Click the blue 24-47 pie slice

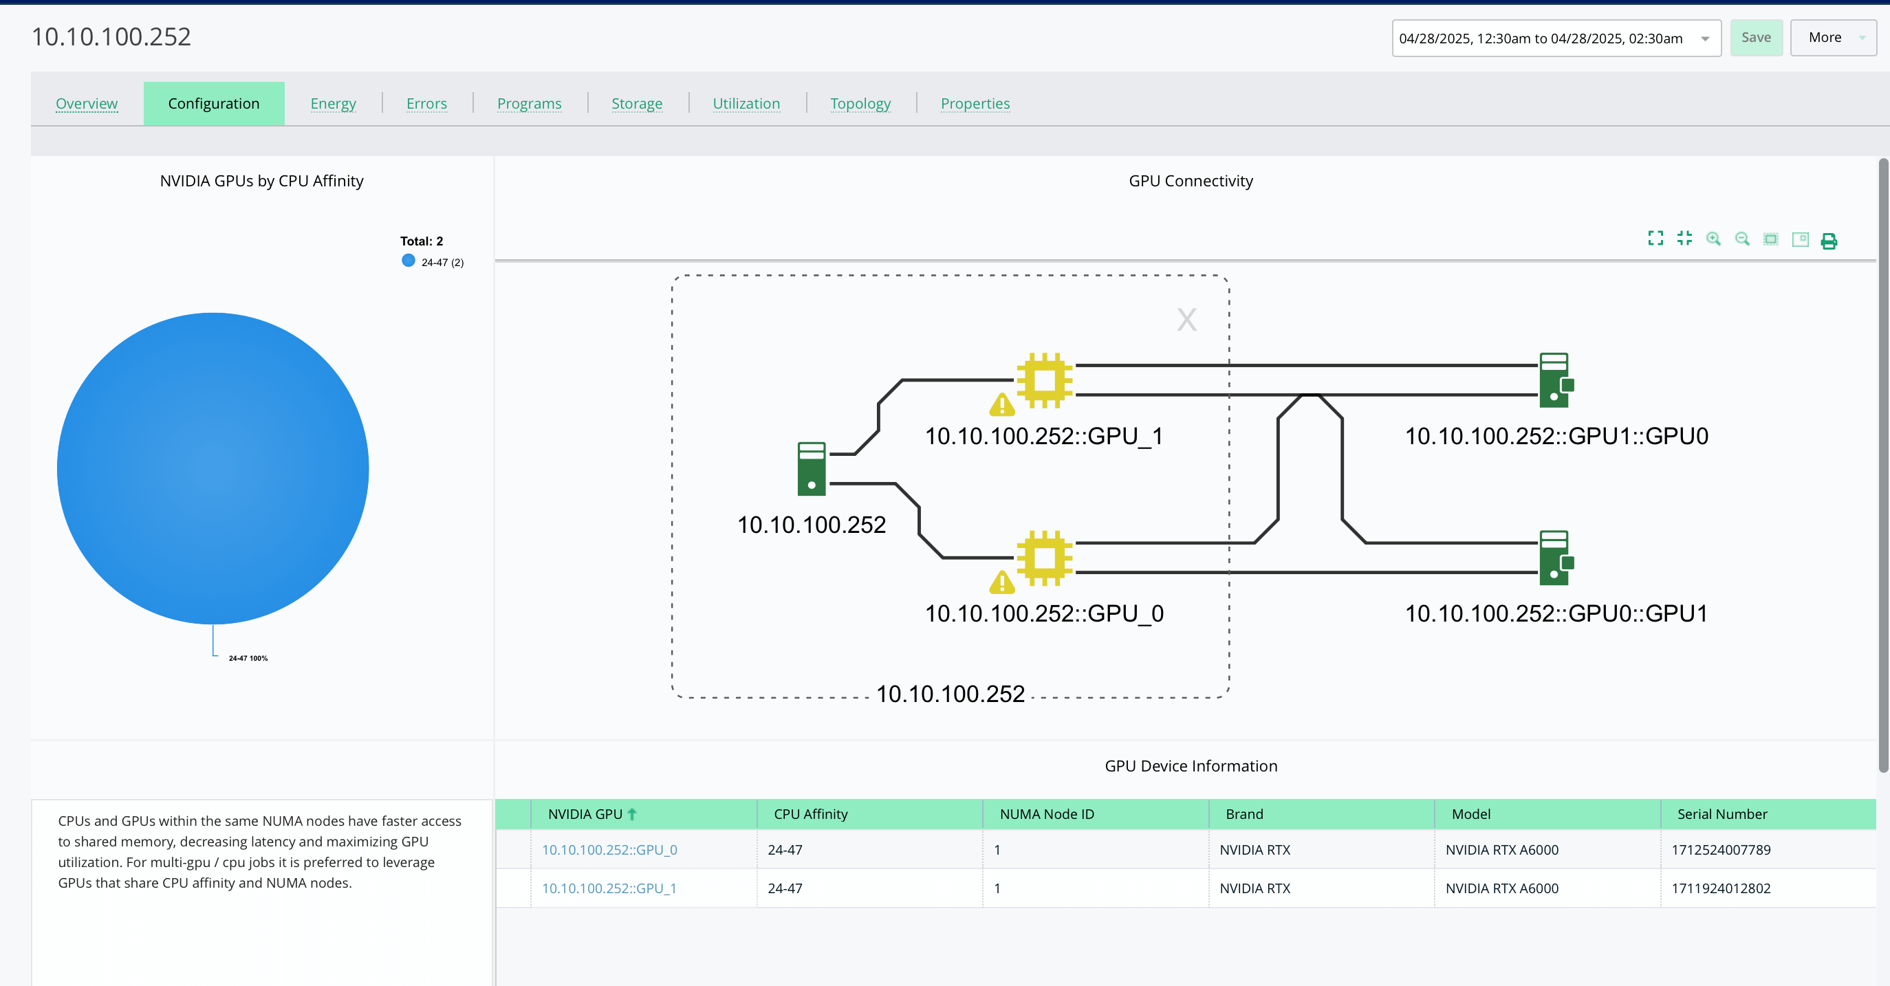click(x=213, y=468)
